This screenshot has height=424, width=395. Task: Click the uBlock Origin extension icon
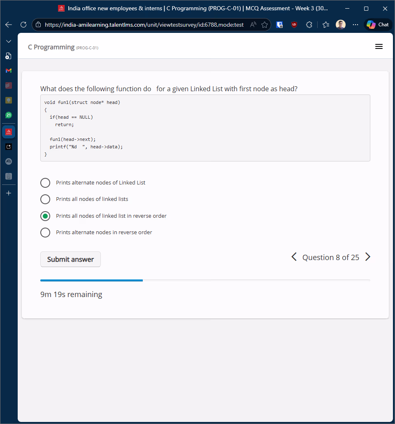pyautogui.click(x=294, y=25)
